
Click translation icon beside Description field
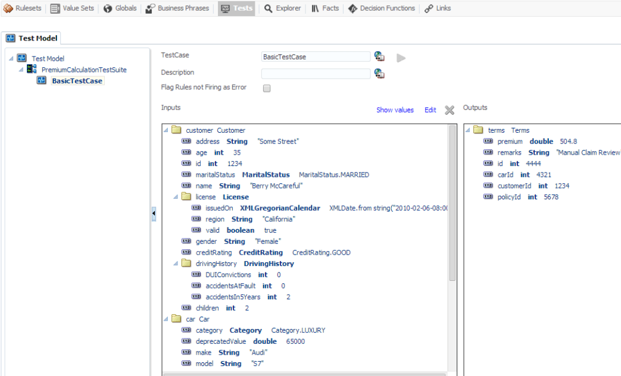379,73
